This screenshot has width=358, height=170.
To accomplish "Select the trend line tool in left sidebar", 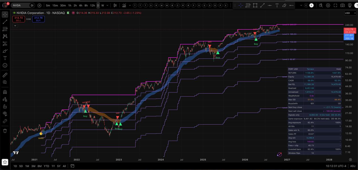I will 5,22.
